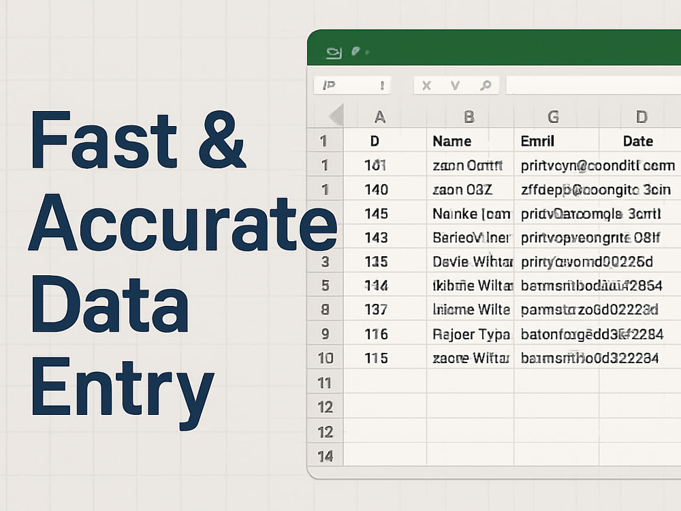Select row header 9

[326, 334]
